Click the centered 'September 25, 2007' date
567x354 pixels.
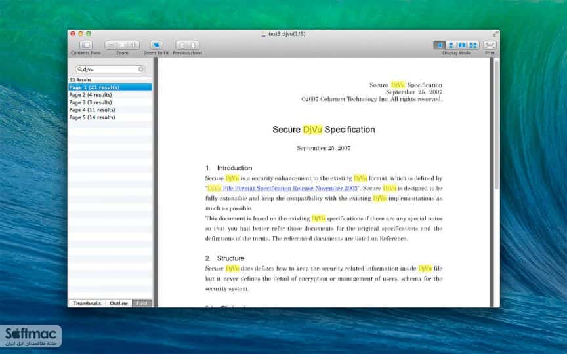[324, 148]
